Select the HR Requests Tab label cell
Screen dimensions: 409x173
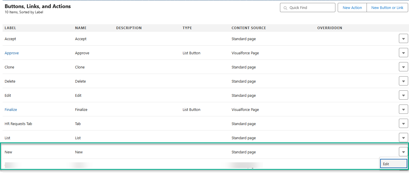tap(18, 124)
